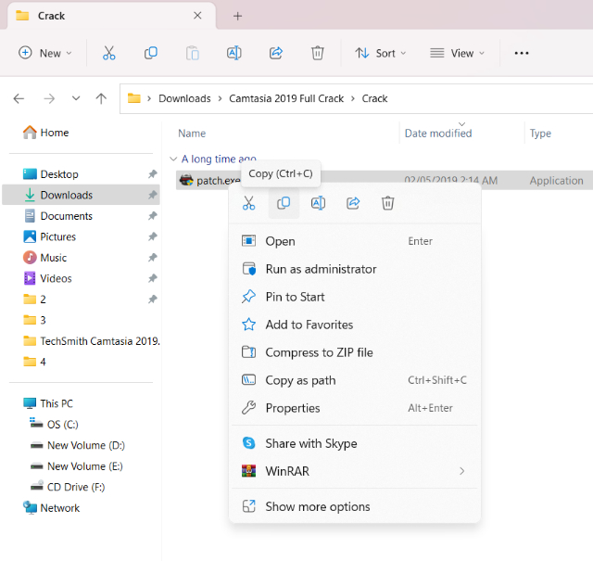Open the See more ellipsis menu in the toolbar
The width and height of the screenshot is (593, 561).
point(522,53)
